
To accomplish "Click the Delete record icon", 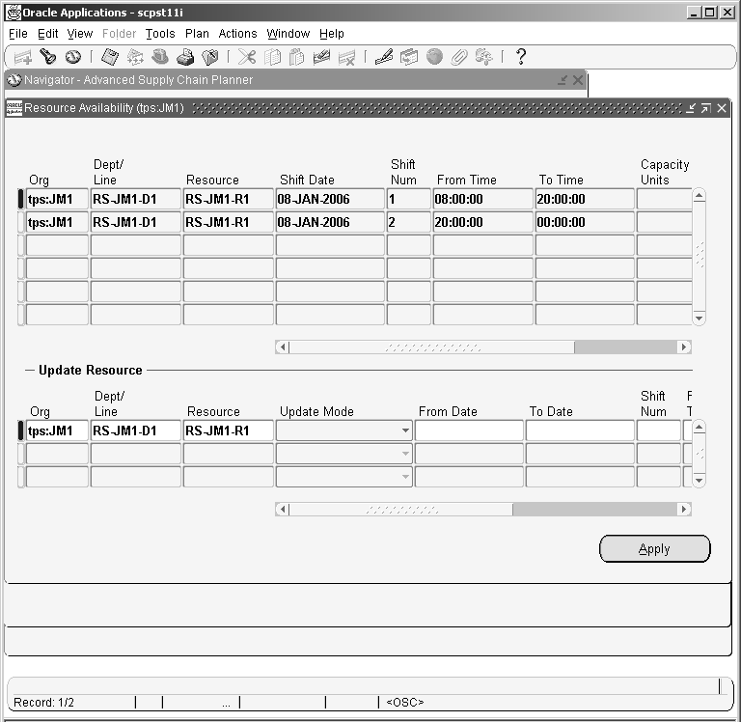I will pyautogui.click(x=347, y=57).
